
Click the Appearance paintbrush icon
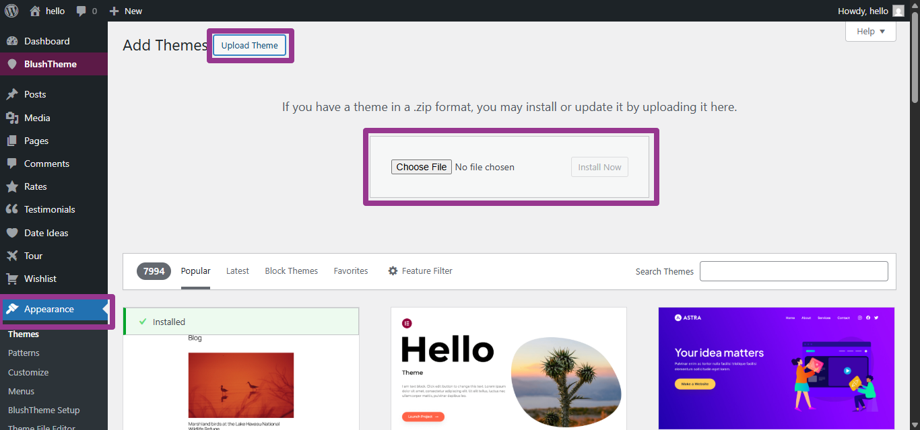pos(12,309)
